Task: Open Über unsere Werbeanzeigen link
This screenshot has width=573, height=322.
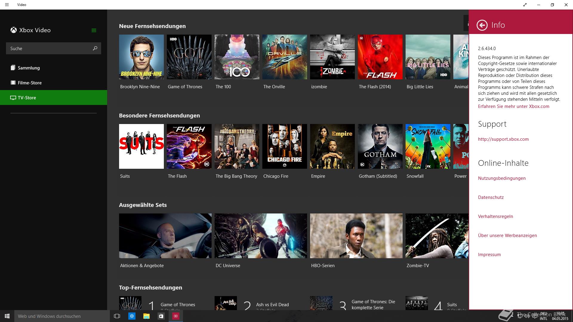Action: point(507,236)
